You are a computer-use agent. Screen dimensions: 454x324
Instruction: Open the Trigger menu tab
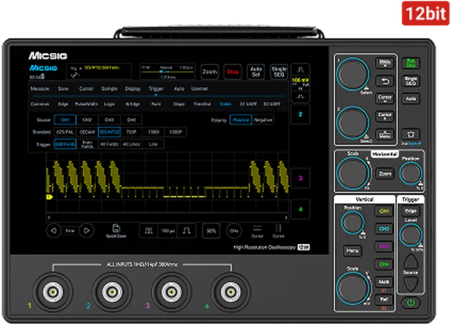(x=156, y=89)
